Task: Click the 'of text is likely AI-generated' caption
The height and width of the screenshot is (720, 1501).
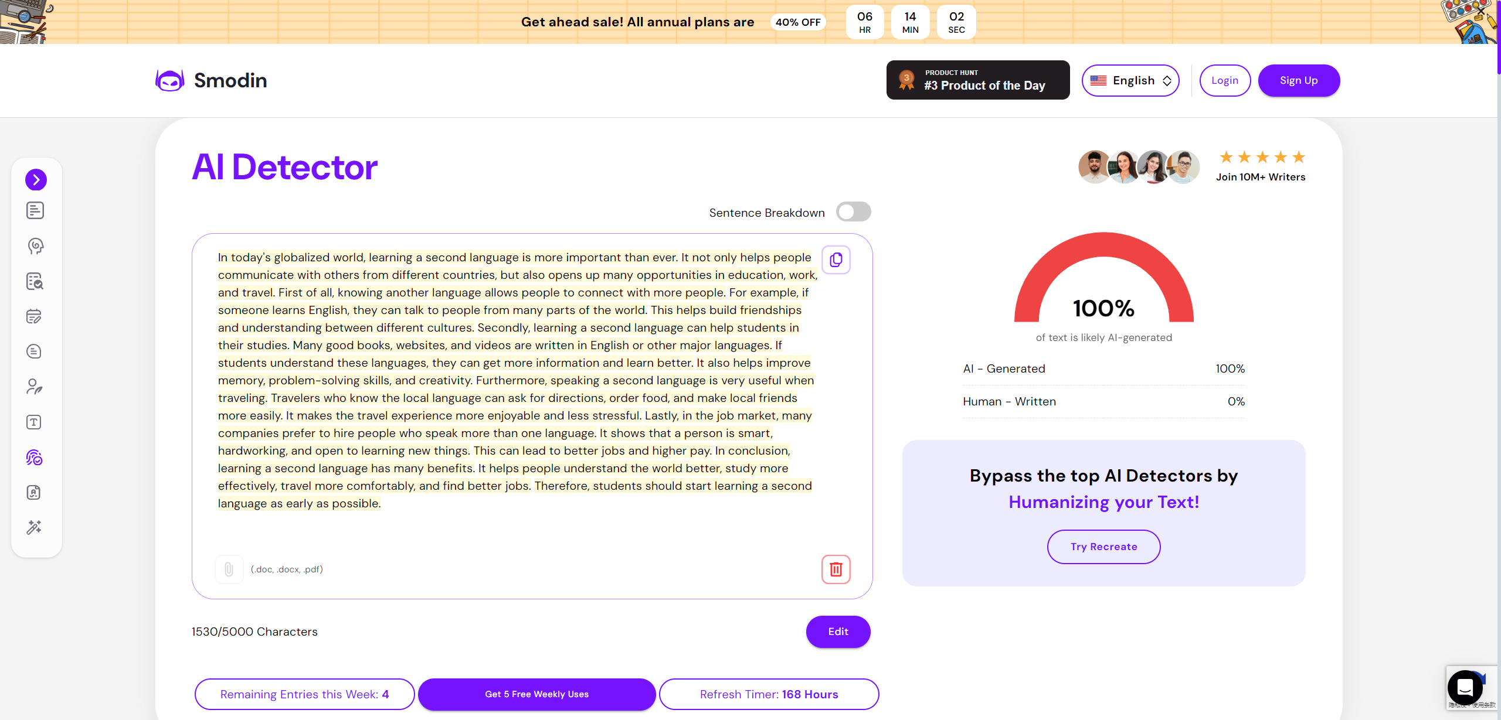Action: pyautogui.click(x=1103, y=337)
